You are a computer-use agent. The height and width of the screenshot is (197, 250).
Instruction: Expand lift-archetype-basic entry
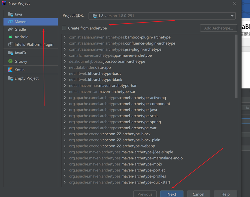tap(65, 73)
